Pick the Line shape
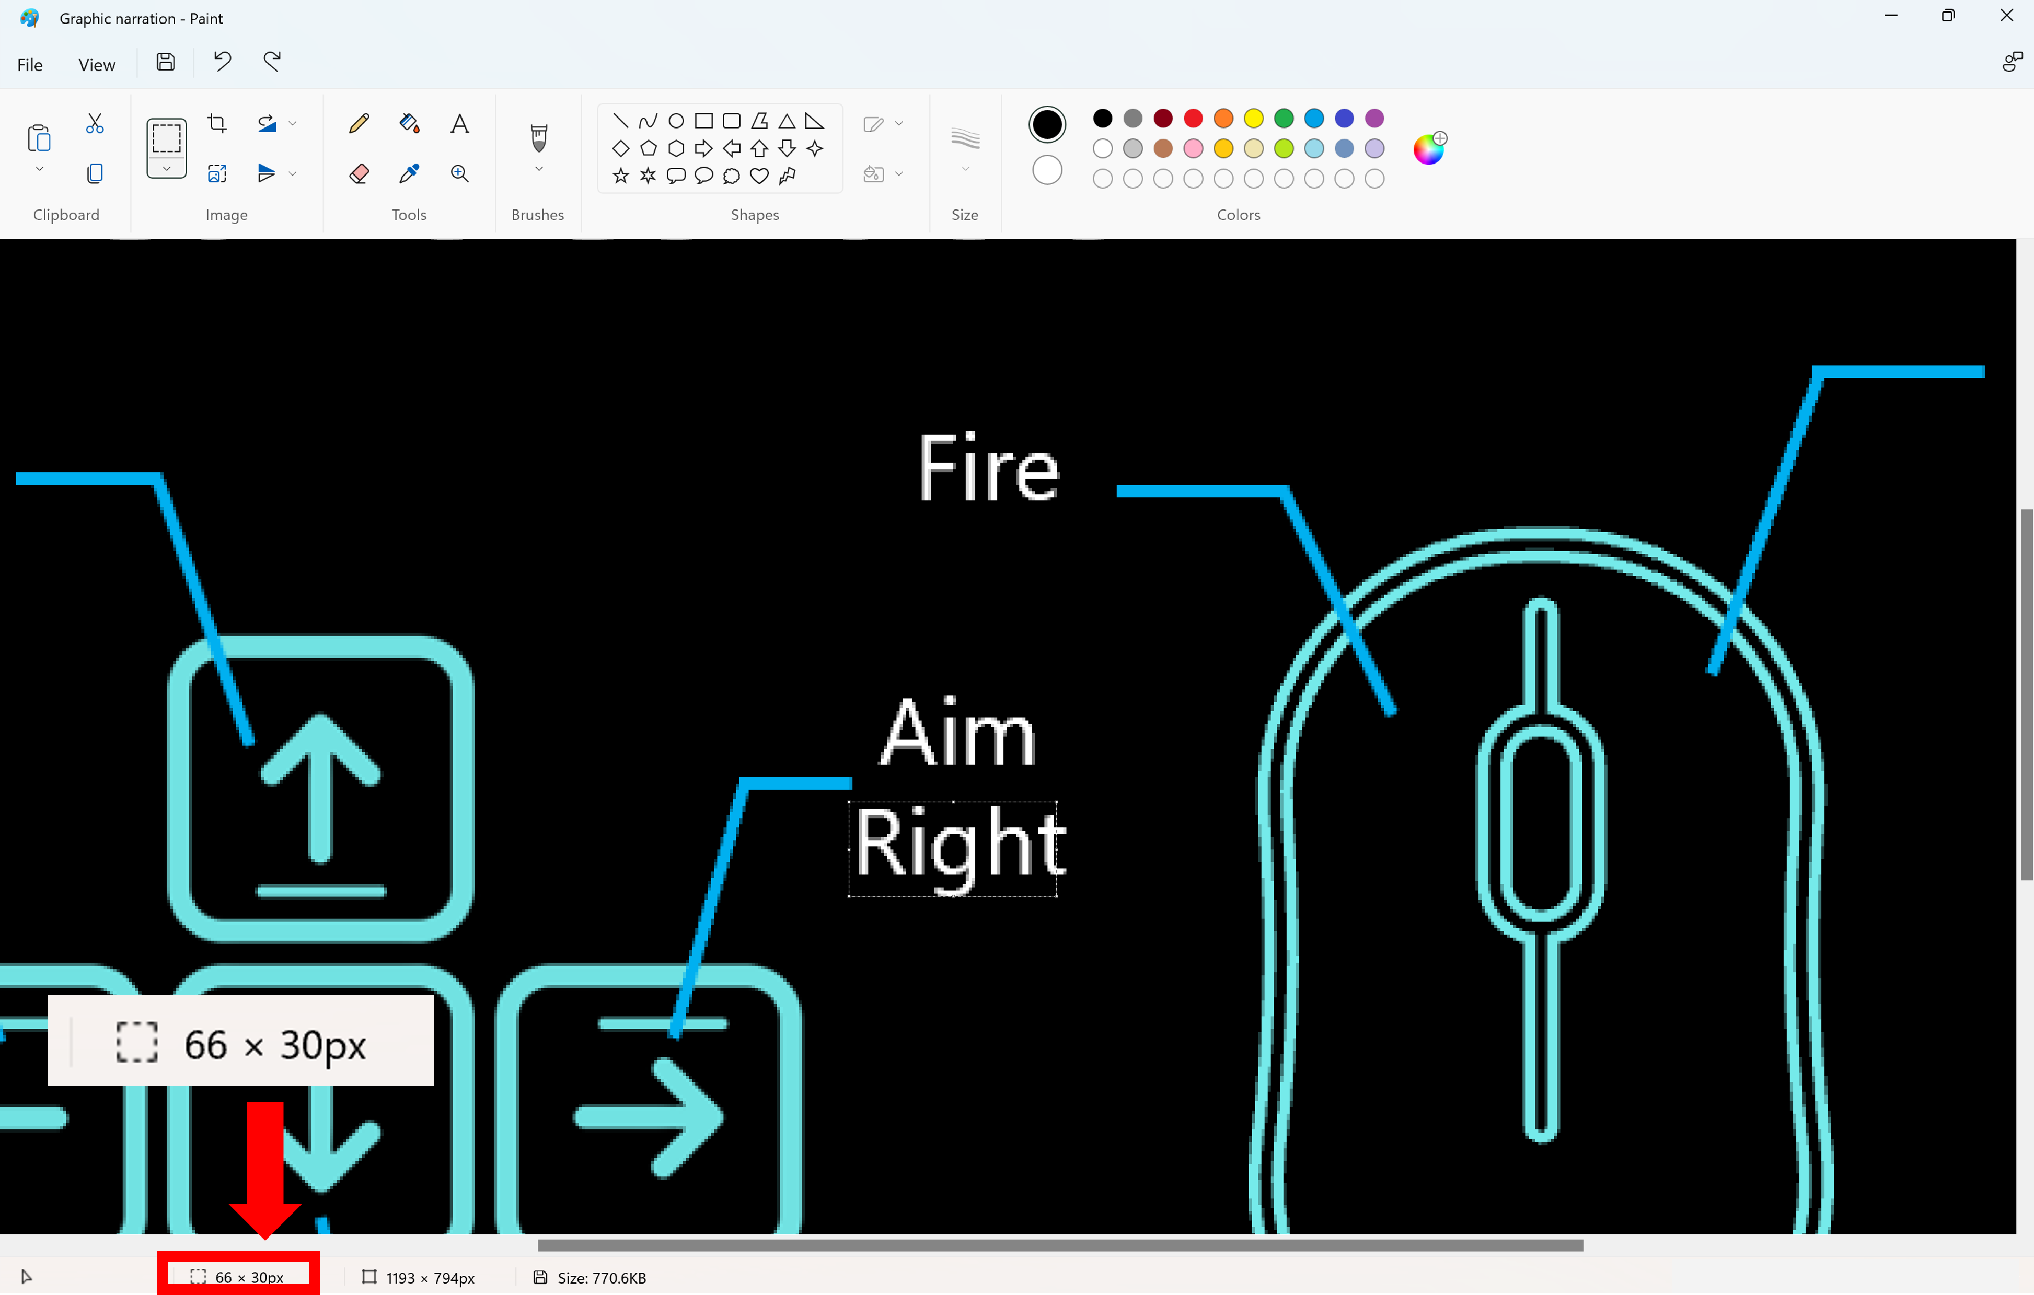The width and height of the screenshot is (2034, 1295). coord(621,121)
